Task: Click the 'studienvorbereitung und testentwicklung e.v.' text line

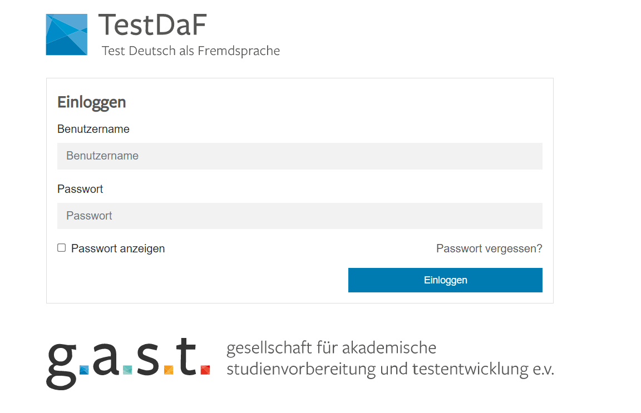Action: click(390, 369)
